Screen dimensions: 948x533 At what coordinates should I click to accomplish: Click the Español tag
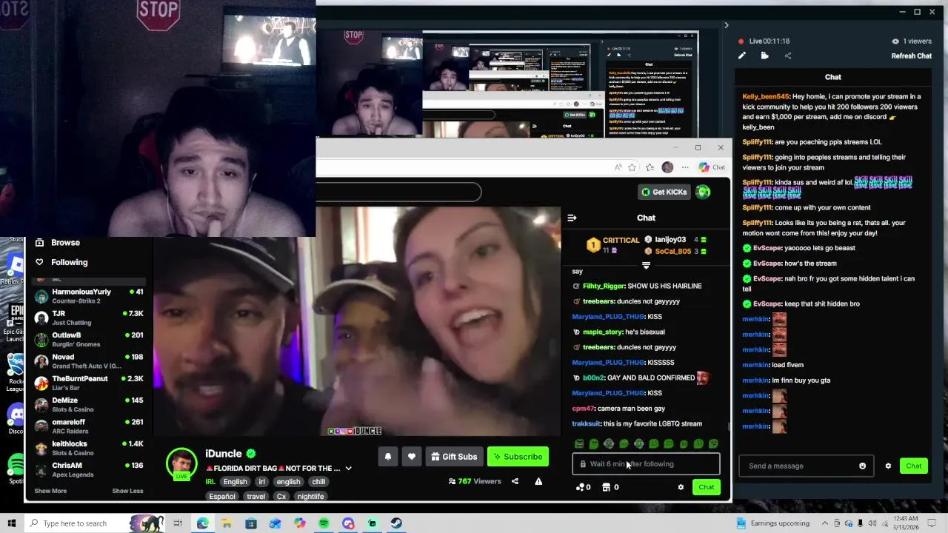tap(222, 497)
